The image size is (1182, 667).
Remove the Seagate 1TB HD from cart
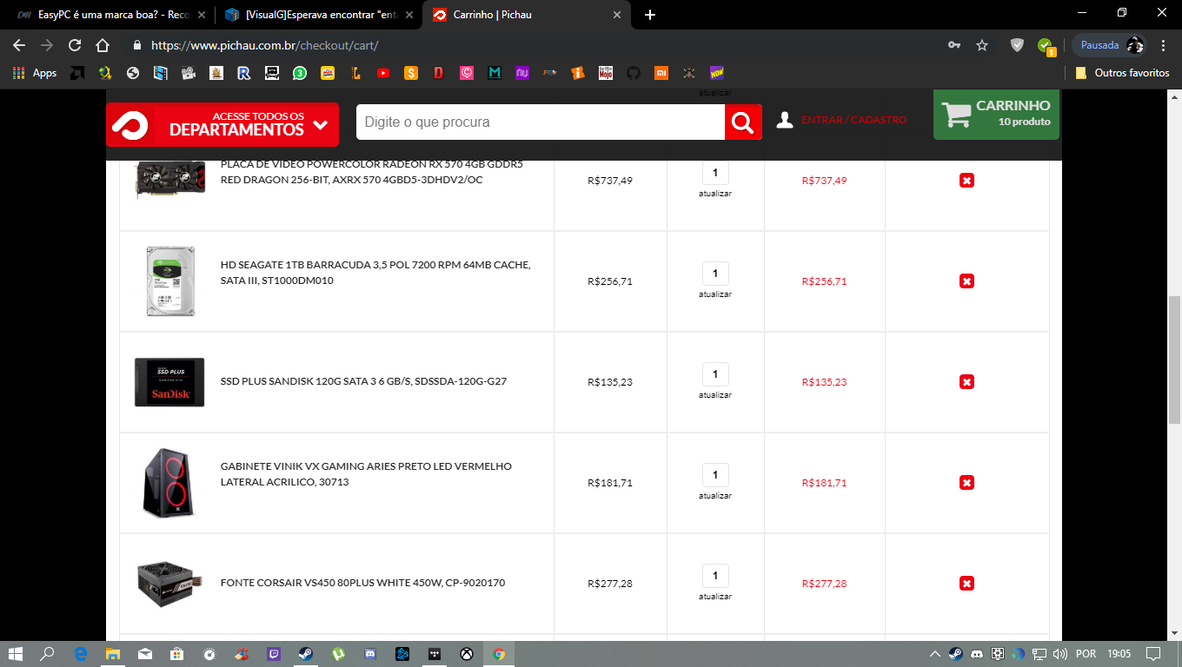966,281
